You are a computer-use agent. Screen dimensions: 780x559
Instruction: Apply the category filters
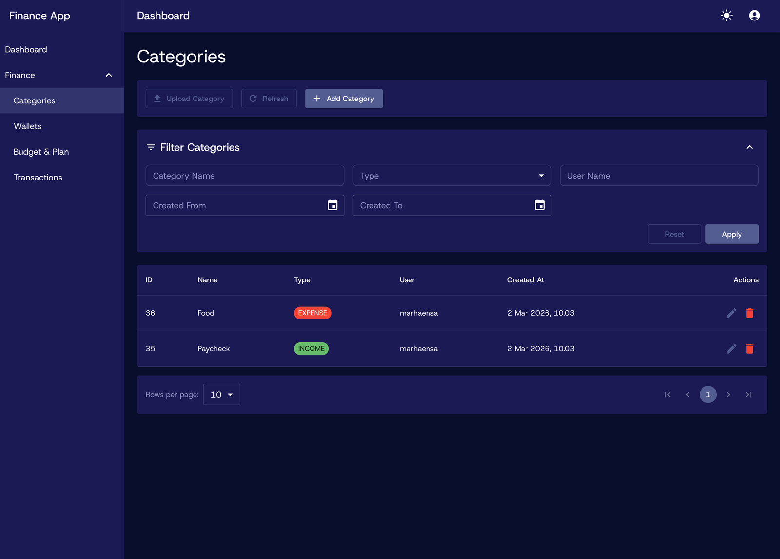[x=731, y=234]
